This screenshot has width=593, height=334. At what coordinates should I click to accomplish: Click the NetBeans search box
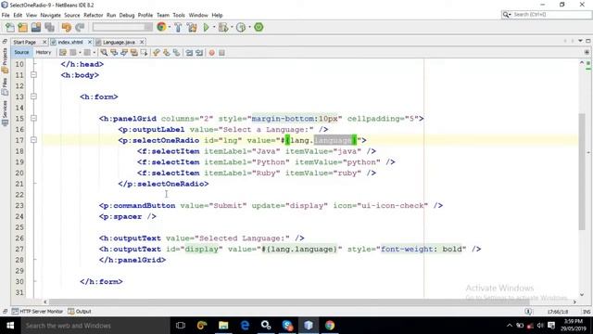tap(547, 15)
